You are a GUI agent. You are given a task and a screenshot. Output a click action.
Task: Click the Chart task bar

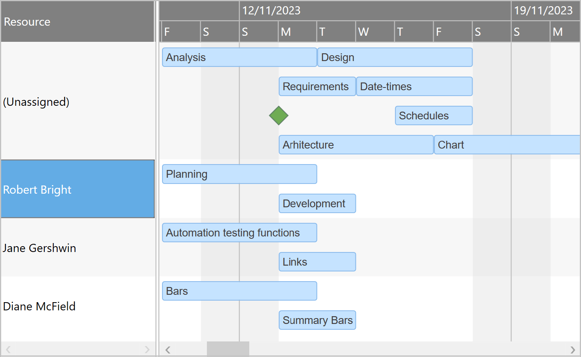[506, 145]
